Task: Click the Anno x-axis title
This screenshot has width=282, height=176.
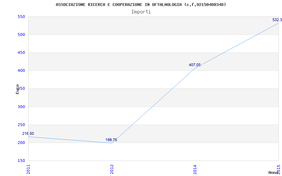Action: tap(274, 172)
